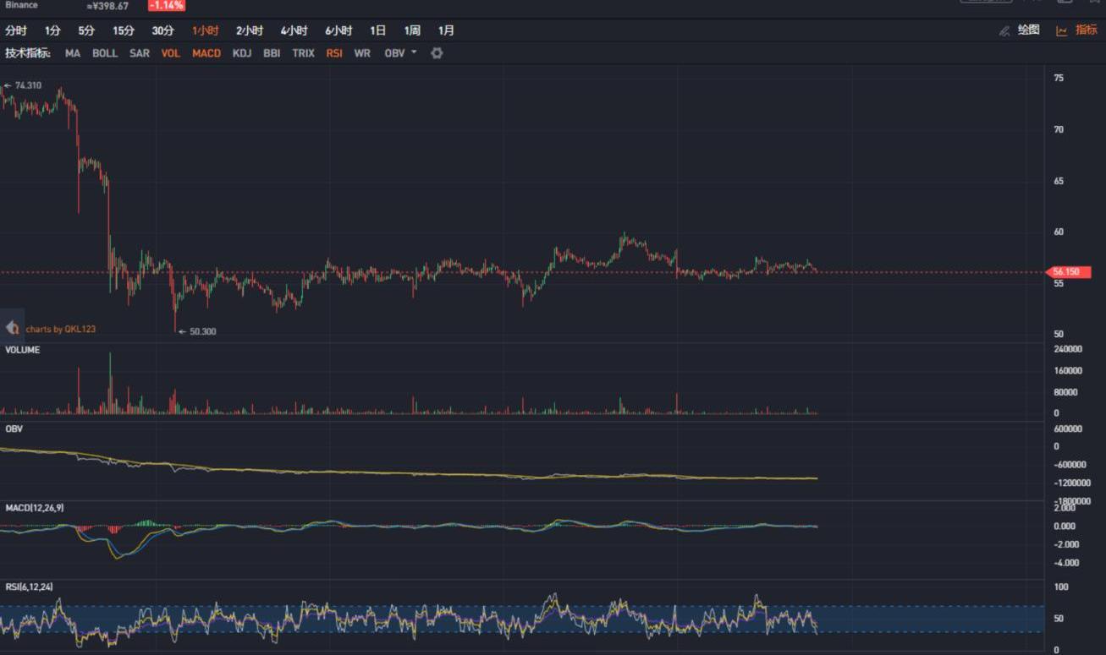Turn on the BOLL indicator
Screen dimensions: 1106x655
pos(105,53)
